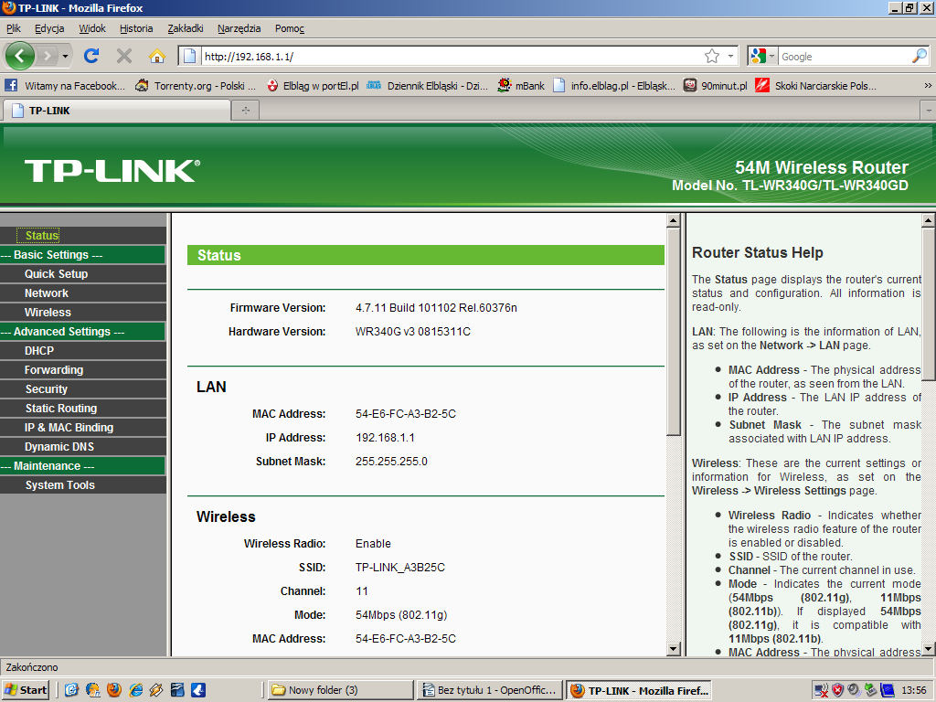Open the Network settings menu item
Image resolution: width=936 pixels, height=702 pixels.
click(x=47, y=293)
